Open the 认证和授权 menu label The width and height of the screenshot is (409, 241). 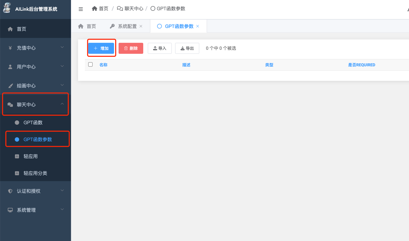tap(29, 191)
